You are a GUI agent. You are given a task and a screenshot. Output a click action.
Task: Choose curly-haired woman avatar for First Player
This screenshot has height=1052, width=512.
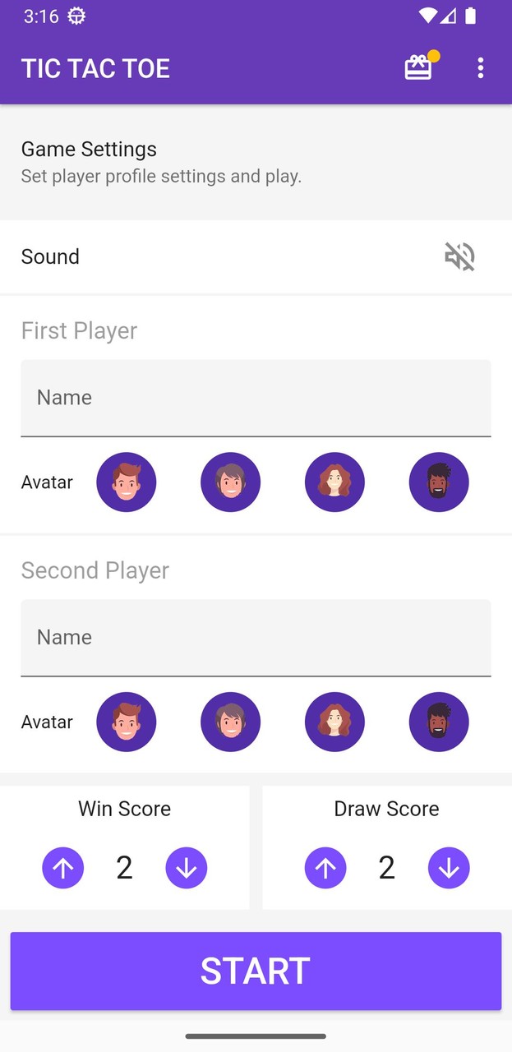pyautogui.click(x=334, y=482)
